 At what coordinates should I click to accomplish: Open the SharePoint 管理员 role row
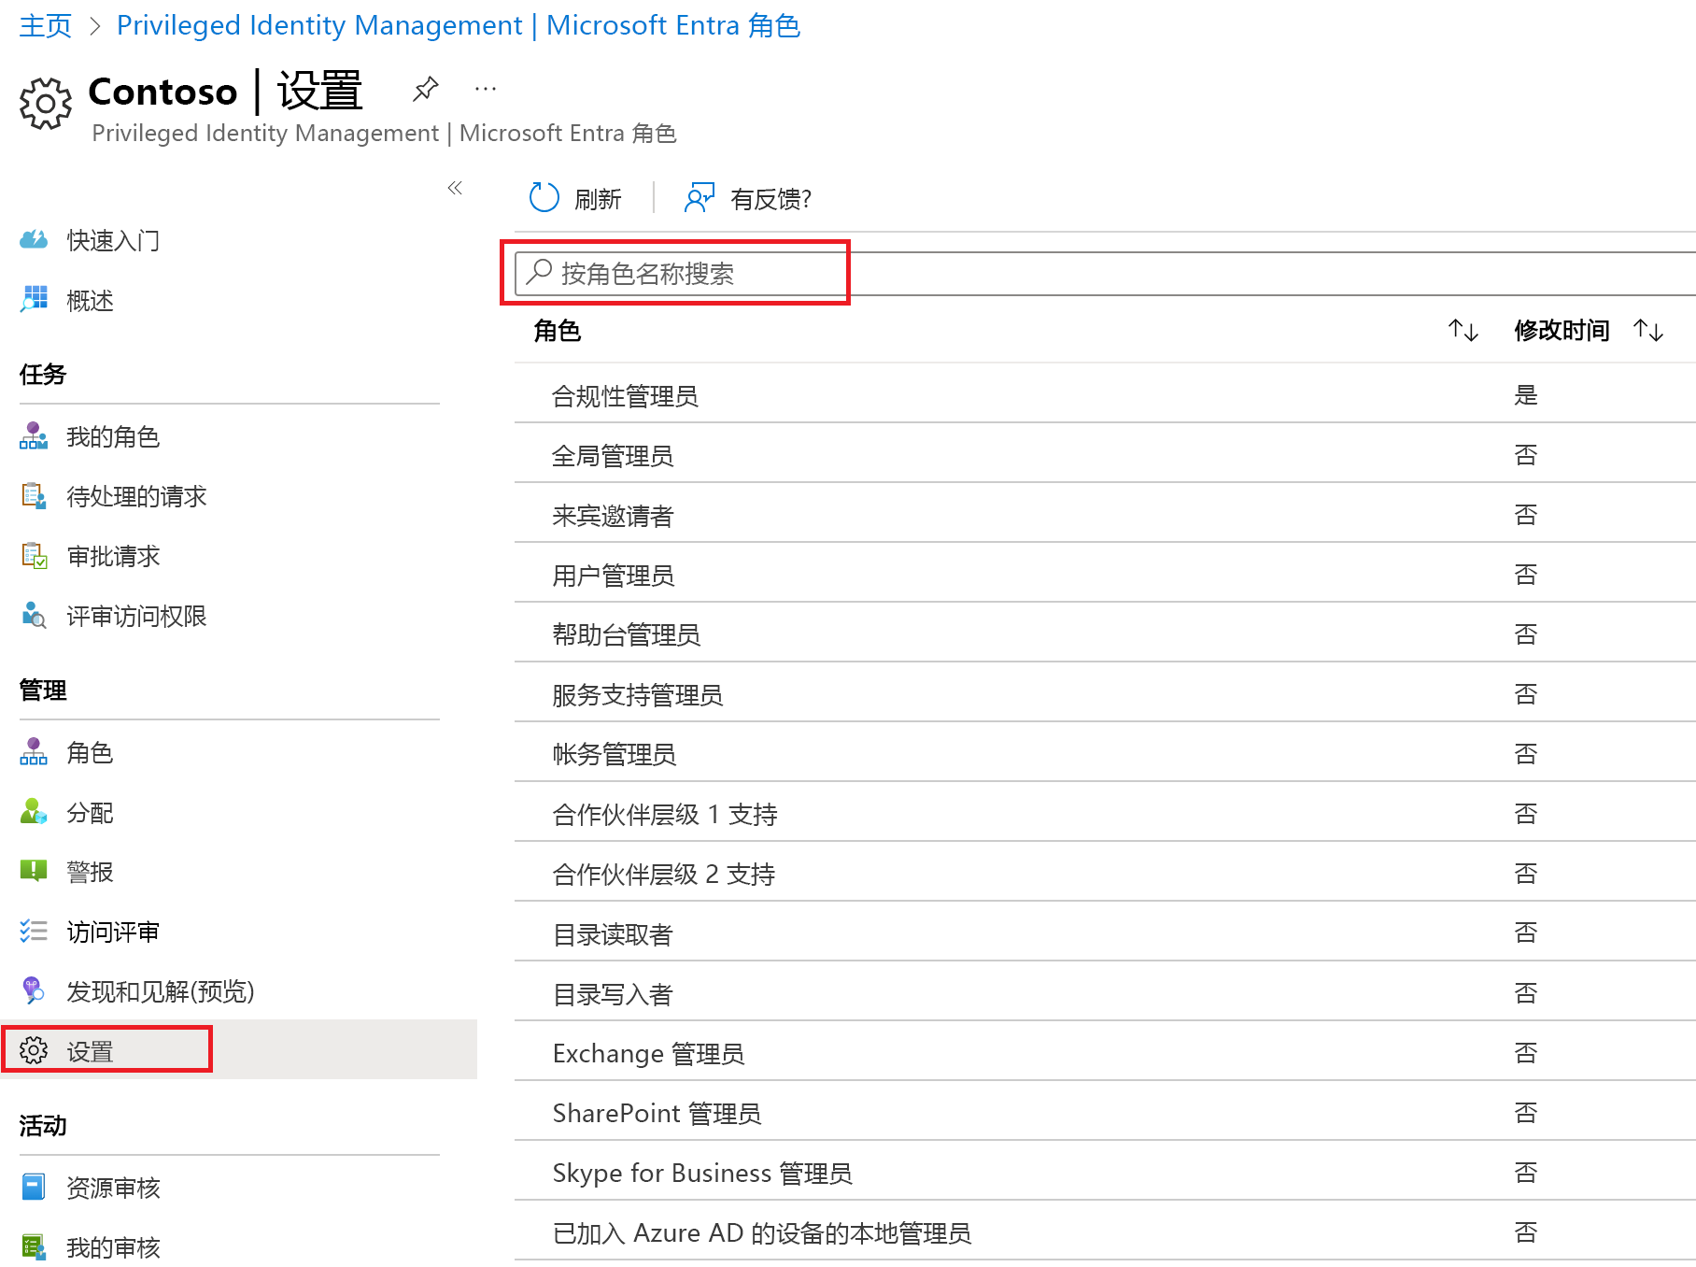1105,1113
